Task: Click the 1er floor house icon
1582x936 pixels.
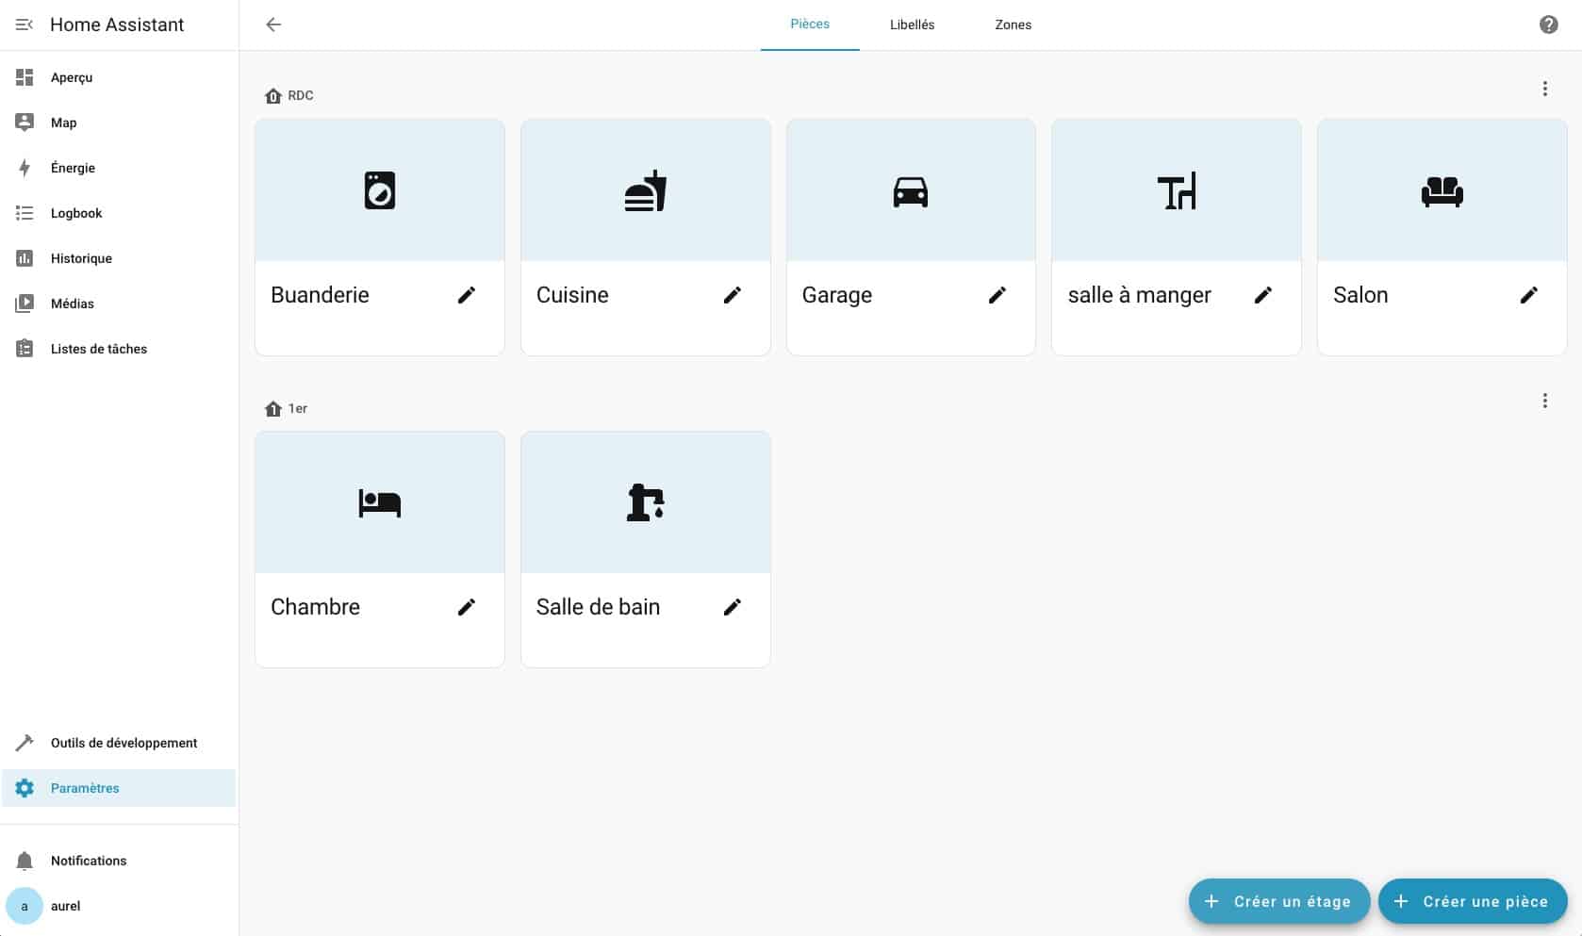Action: pos(273,408)
